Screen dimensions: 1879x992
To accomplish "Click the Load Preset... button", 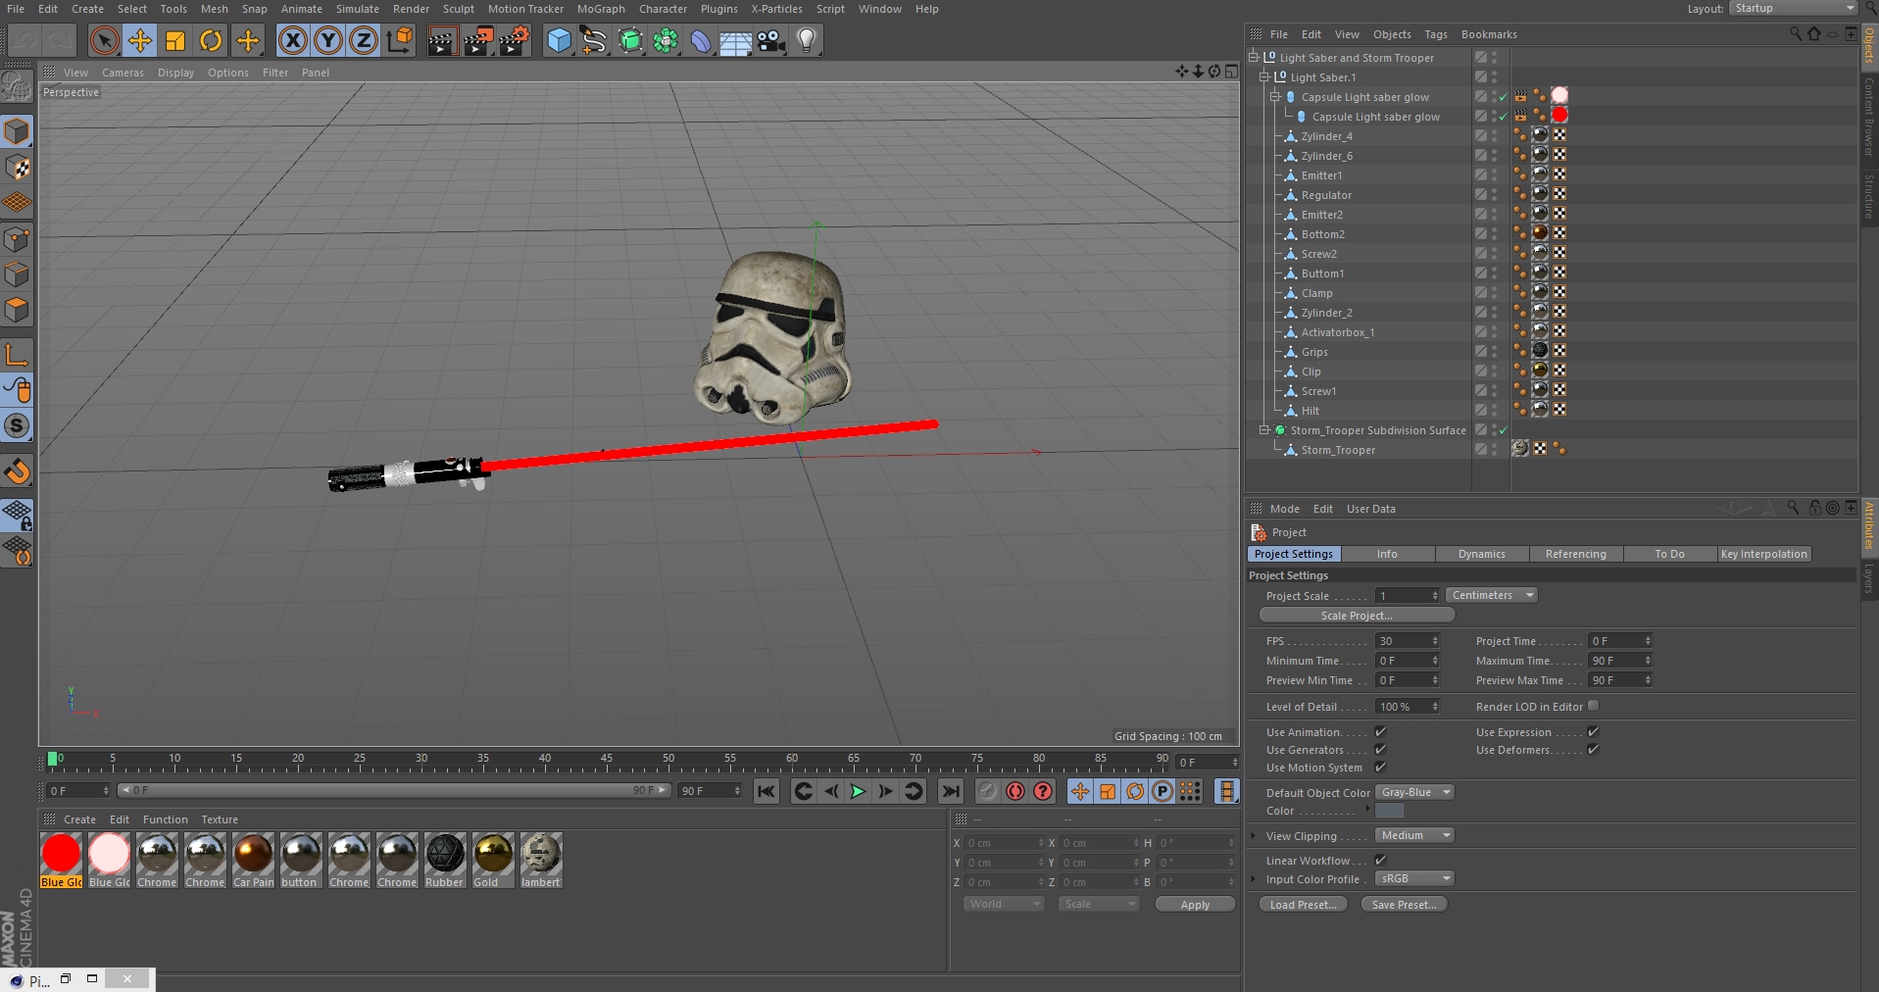I will [x=1304, y=905].
